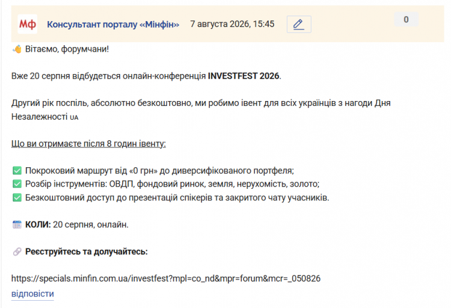Image resolution: width=451 pixels, height=308 pixels.
Task: Click the small UA flag text after «Незалежності»
Action: pyautogui.click(x=74, y=117)
